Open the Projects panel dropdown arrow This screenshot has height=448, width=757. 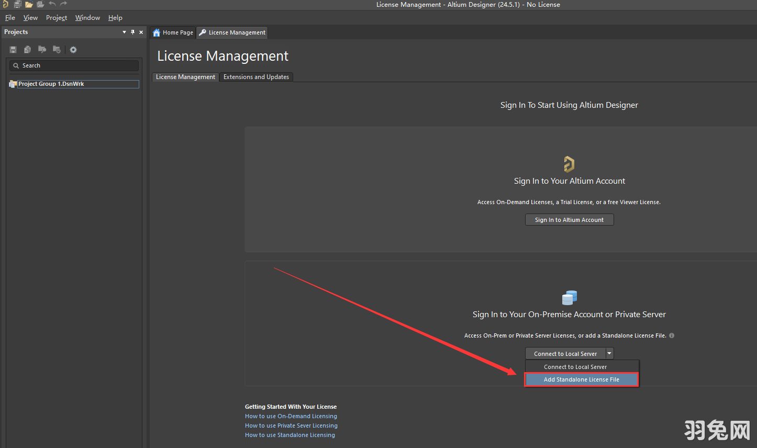tap(124, 32)
